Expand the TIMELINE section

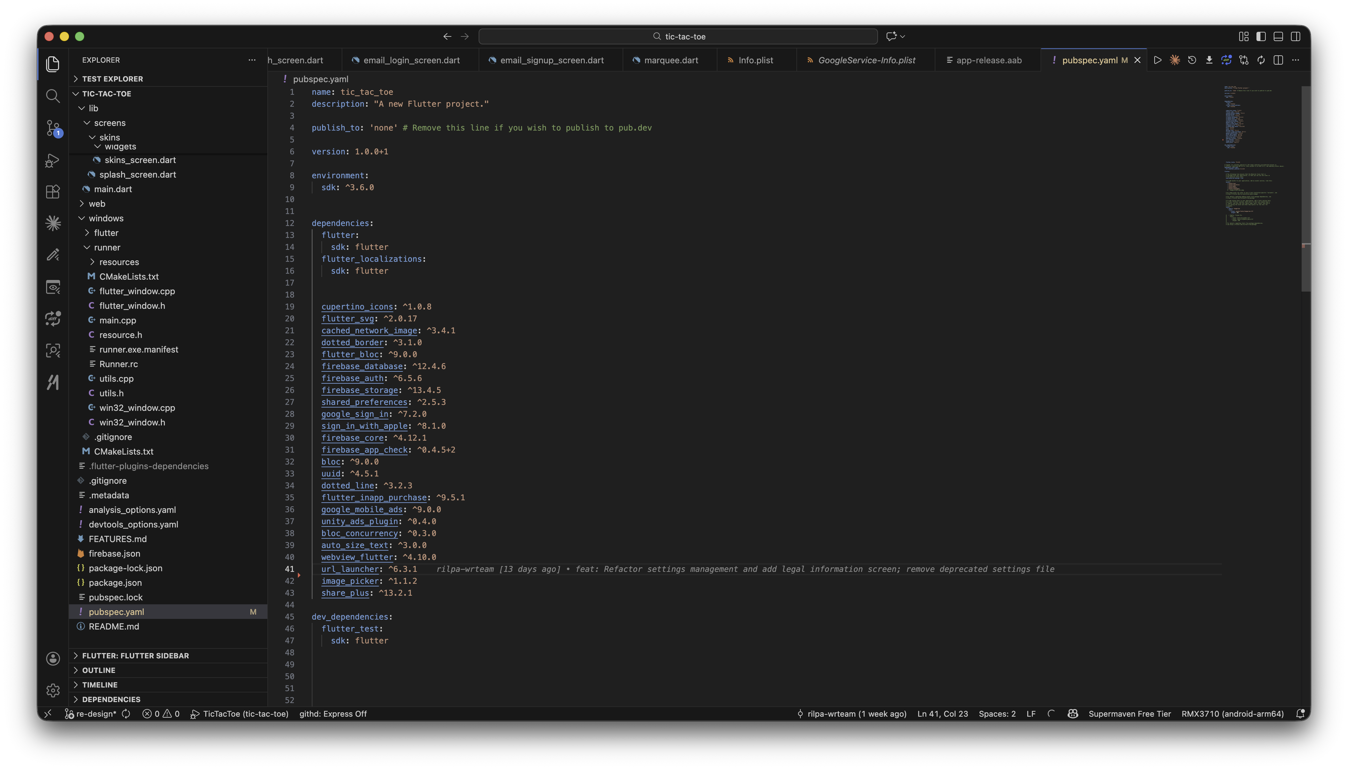168,685
